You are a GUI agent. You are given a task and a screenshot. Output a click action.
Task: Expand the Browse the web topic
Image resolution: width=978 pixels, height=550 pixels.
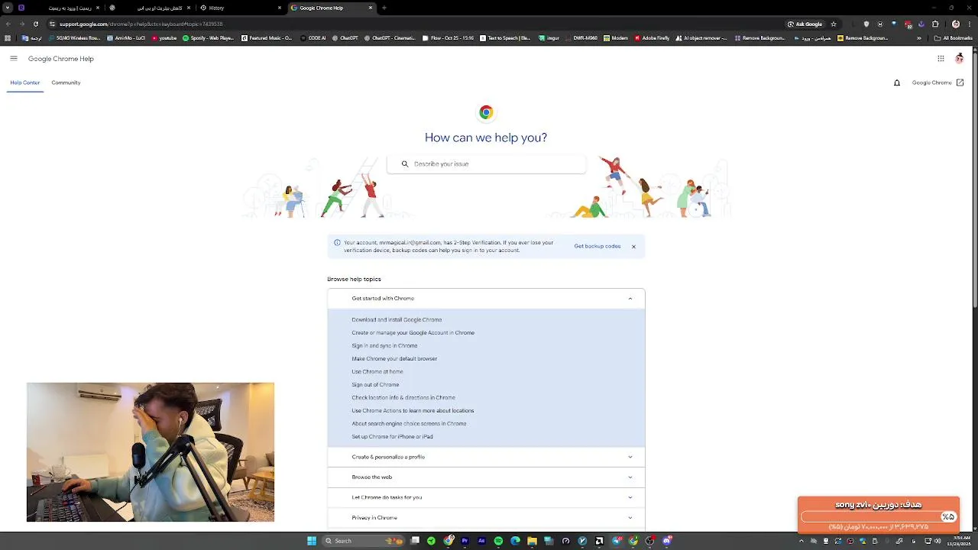click(486, 477)
